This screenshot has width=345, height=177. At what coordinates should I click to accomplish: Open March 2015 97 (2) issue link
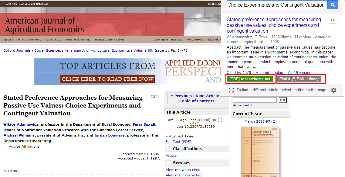click(260, 121)
